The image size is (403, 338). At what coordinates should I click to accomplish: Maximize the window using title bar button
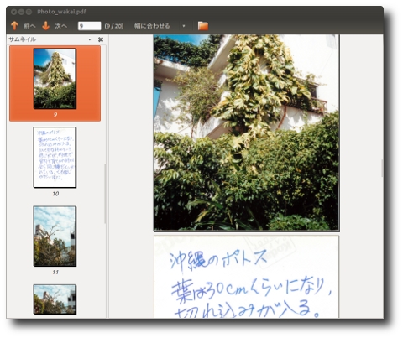point(29,12)
